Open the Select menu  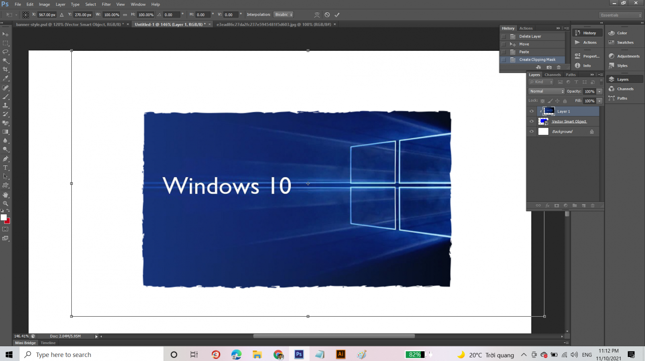pos(91,4)
